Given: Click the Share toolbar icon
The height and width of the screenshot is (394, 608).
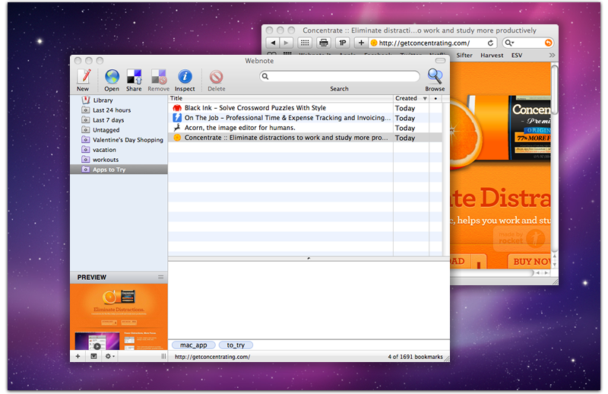Looking at the screenshot, I should [135, 77].
